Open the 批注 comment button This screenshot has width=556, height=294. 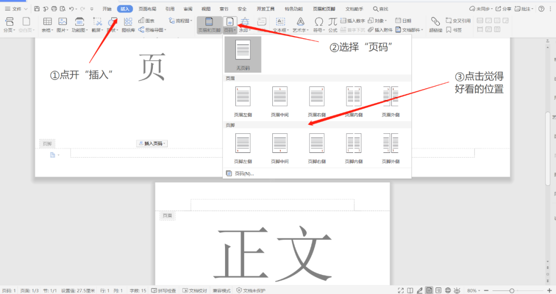coord(524,9)
